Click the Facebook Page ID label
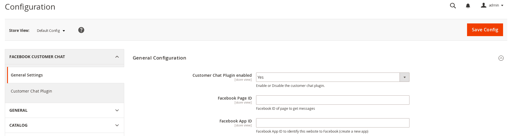Viewport: 511px width, 136px height. (235, 98)
